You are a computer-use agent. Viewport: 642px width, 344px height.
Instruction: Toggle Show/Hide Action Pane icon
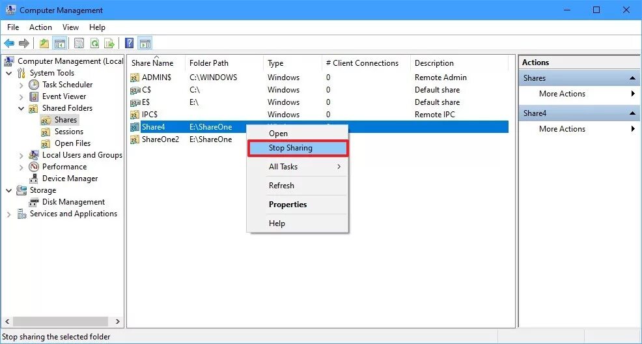click(x=145, y=43)
